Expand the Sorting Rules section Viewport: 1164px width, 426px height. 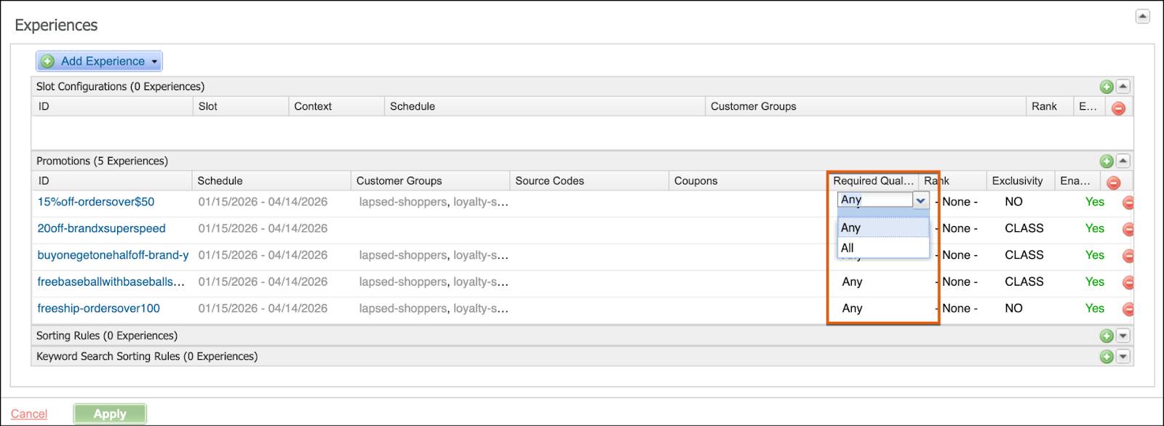coord(1123,336)
